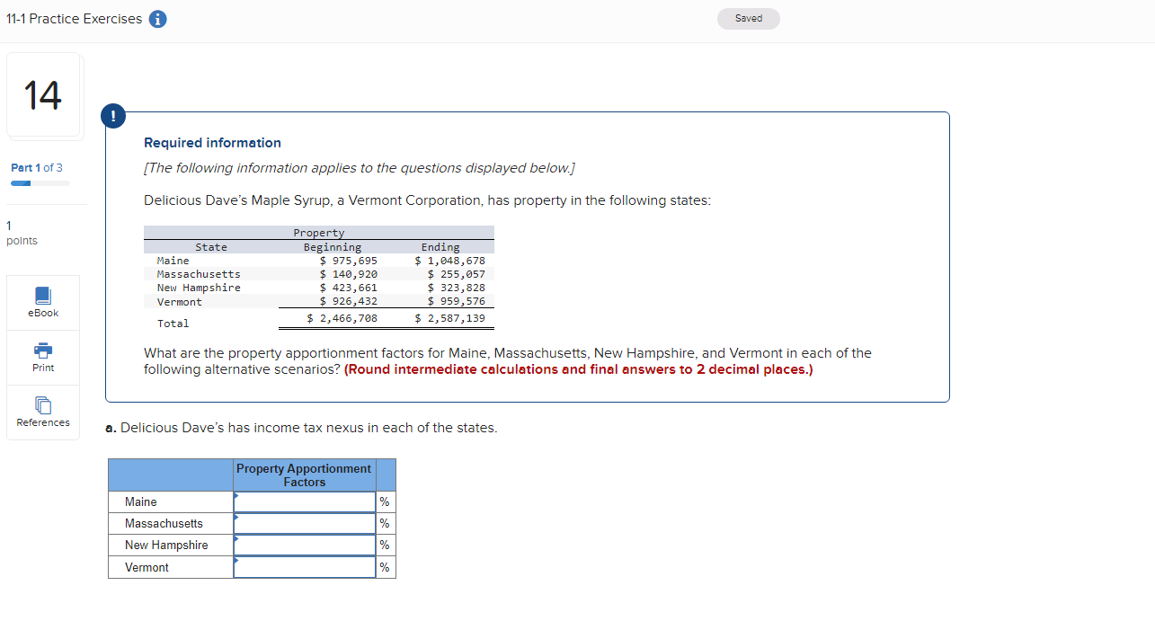Image resolution: width=1155 pixels, height=621 pixels.
Task: Click the New Hampshire row label in answer table
Action: 166,546
